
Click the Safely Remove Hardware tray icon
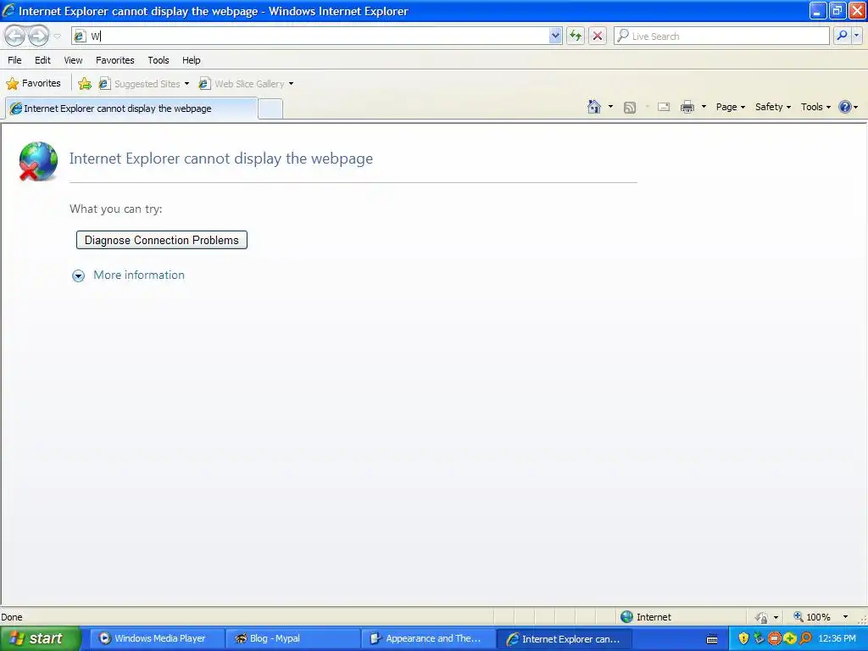click(759, 639)
